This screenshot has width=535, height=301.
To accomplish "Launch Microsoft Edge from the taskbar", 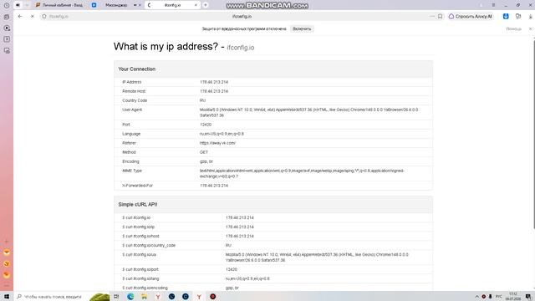I will click(x=130, y=297).
